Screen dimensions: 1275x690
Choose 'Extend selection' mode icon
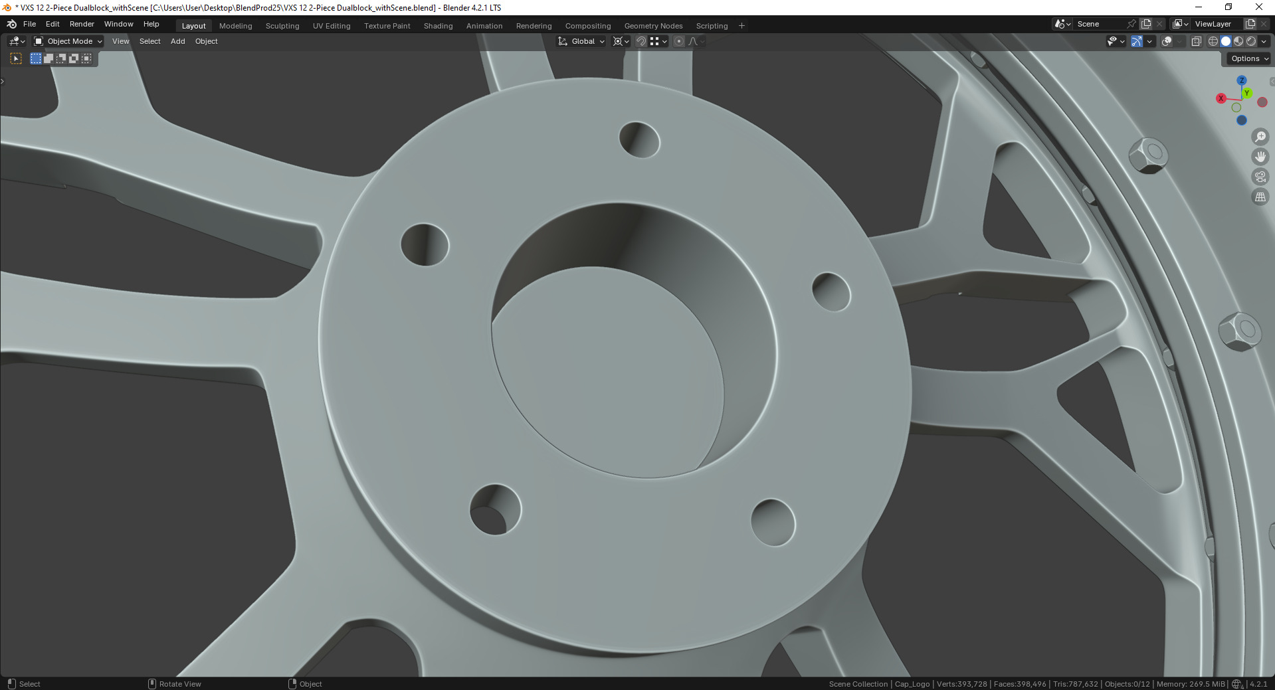(x=49, y=58)
